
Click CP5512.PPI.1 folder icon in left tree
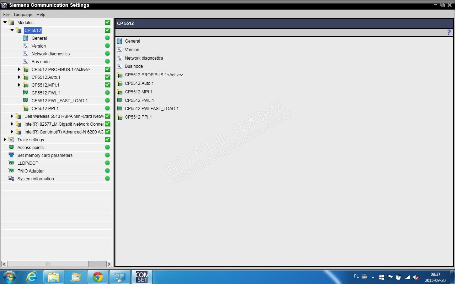(x=26, y=108)
